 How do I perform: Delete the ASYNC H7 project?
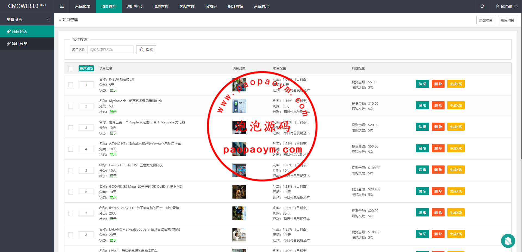(438, 148)
